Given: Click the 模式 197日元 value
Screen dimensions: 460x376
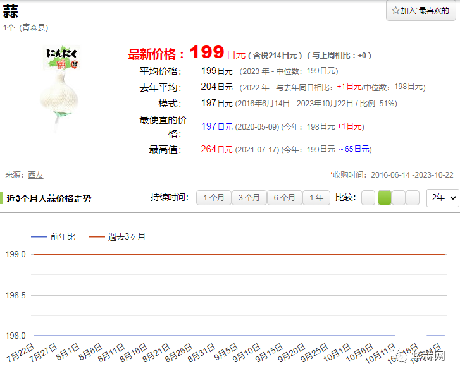Looking at the screenshot, I should point(216,103).
